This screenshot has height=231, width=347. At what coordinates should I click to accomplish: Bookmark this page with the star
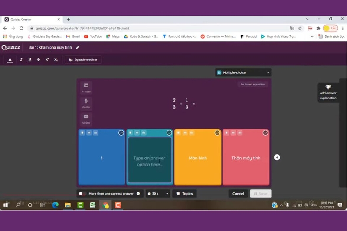coord(300,28)
